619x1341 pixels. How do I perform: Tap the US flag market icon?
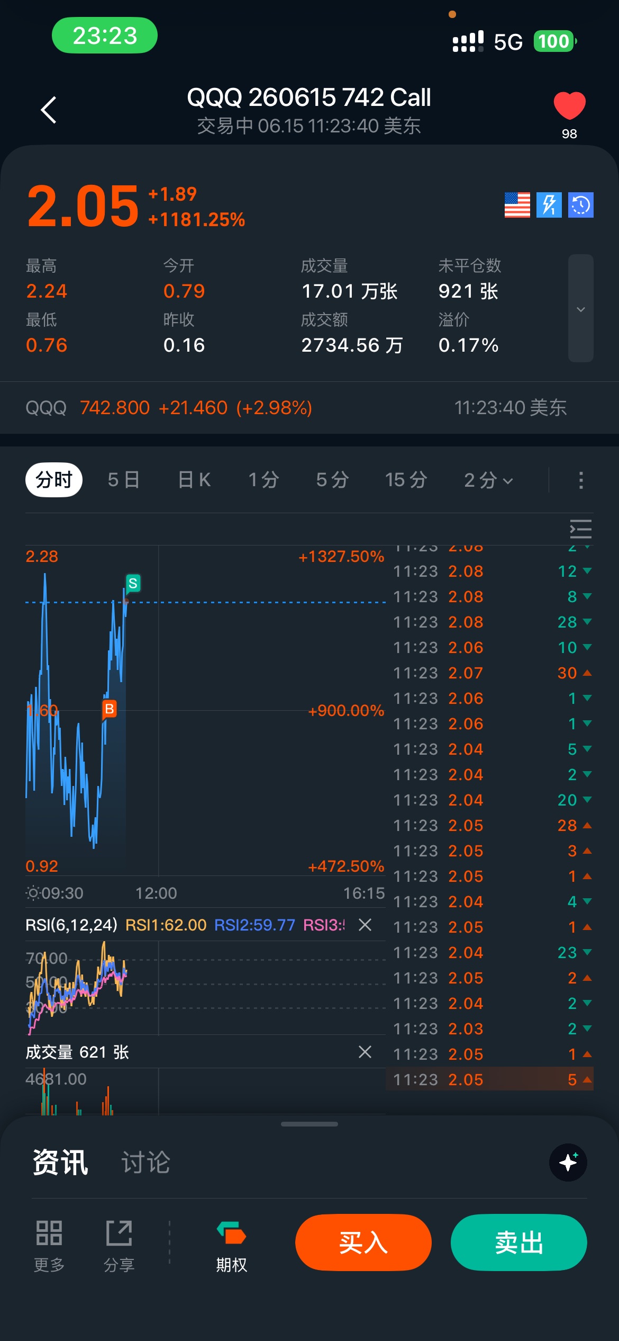[517, 205]
